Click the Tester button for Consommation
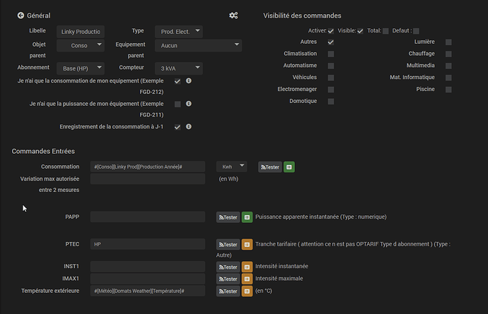 (269, 167)
